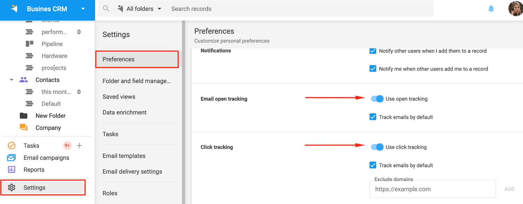Click the Exclude domains input field
The height and width of the screenshot is (204, 523).
pos(433,189)
